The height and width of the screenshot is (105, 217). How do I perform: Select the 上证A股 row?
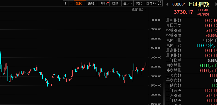point(191,90)
